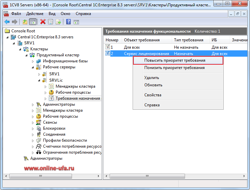250x190 pixels.
Task: Click the Ограничения потребления ресурсов icon
Action: (38, 152)
